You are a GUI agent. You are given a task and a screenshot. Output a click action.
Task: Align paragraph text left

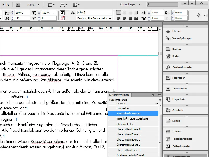119,13
